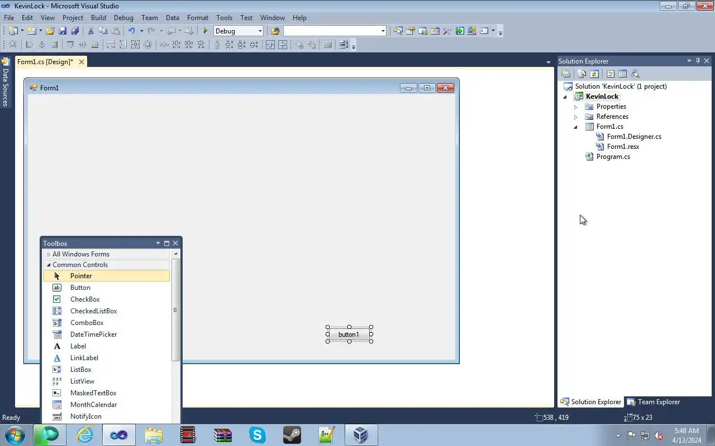Click the Copy icon in the toolbar

[x=103, y=31]
